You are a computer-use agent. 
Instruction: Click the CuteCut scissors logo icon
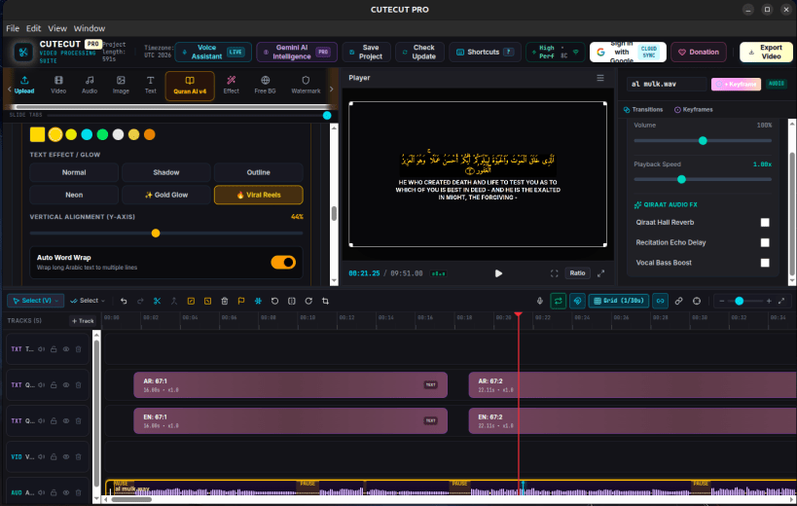click(x=23, y=52)
